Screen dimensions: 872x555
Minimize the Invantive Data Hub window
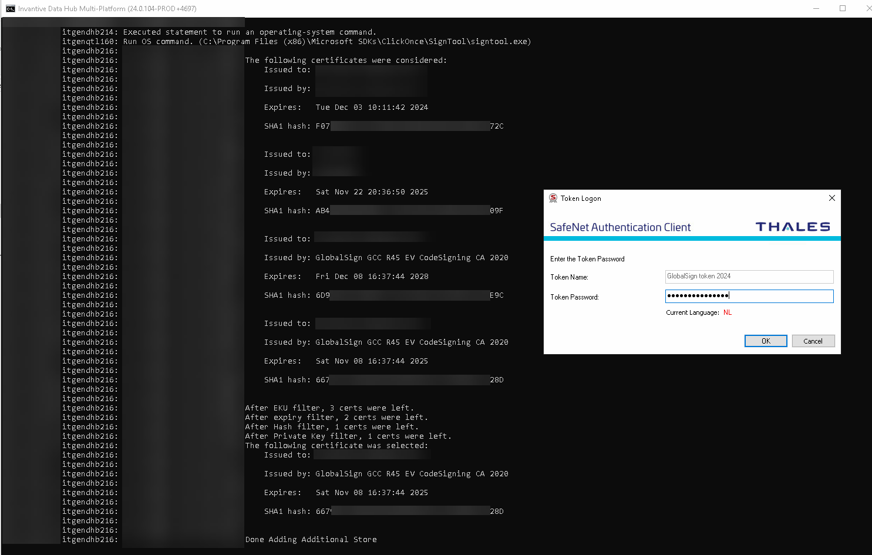pos(816,9)
